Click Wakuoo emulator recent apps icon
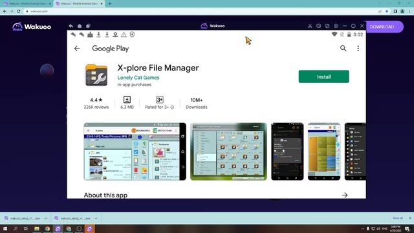The image size is (414, 233). click(x=88, y=26)
